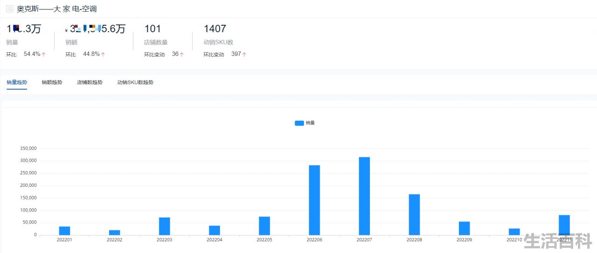Click the brand icon beside 奥克斯 title
This screenshot has height=253, width=597.
pyautogui.click(x=10, y=9)
